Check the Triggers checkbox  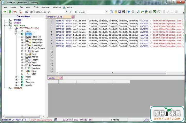[x=27, y=59]
